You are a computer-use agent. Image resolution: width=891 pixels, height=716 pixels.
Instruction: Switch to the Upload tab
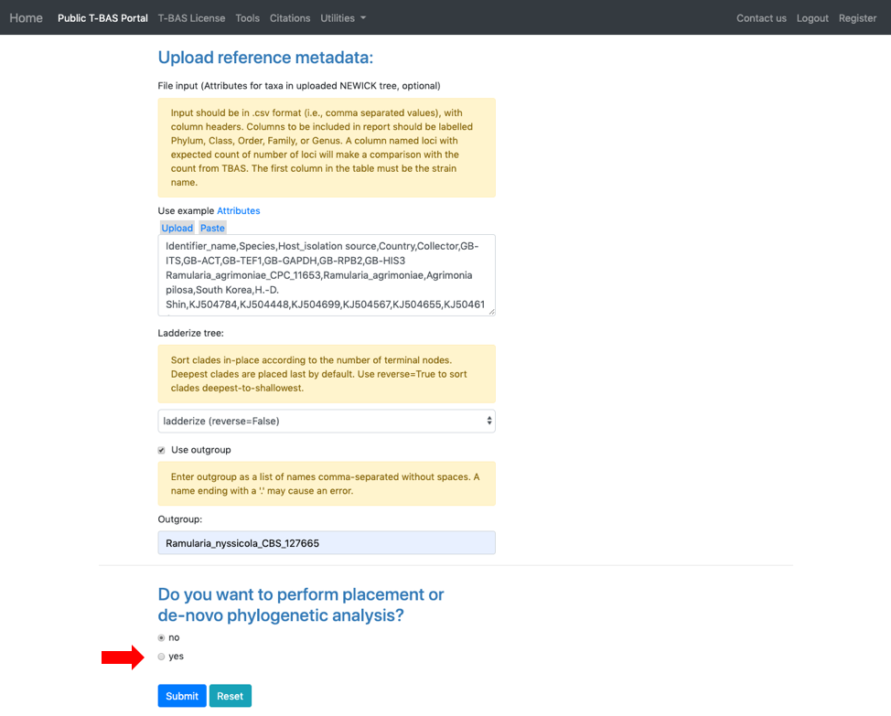tap(177, 228)
